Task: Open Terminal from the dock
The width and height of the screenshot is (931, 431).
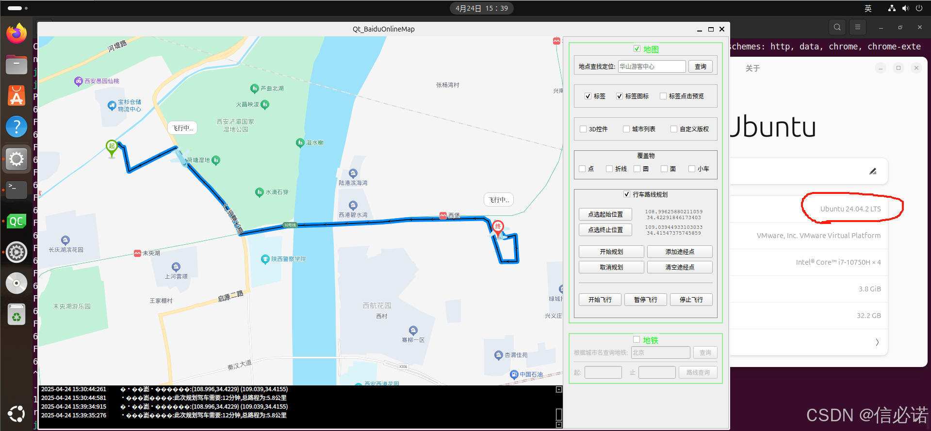Action: [x=16, y=190]
